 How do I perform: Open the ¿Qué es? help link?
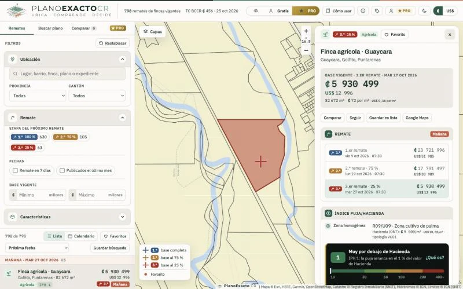click(435, 257)
